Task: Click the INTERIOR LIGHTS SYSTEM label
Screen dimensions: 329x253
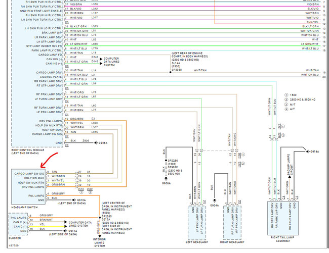Action: click(x=99, y=242)
